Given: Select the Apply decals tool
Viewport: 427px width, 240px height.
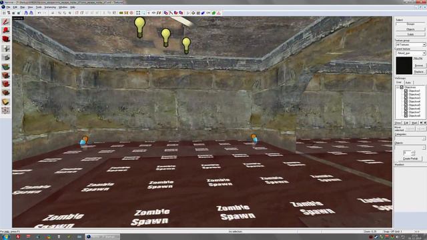Looking at the screenshot, I should (x=6, y=84).
